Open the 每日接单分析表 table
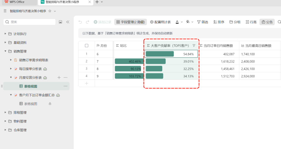 pos(30,69)
